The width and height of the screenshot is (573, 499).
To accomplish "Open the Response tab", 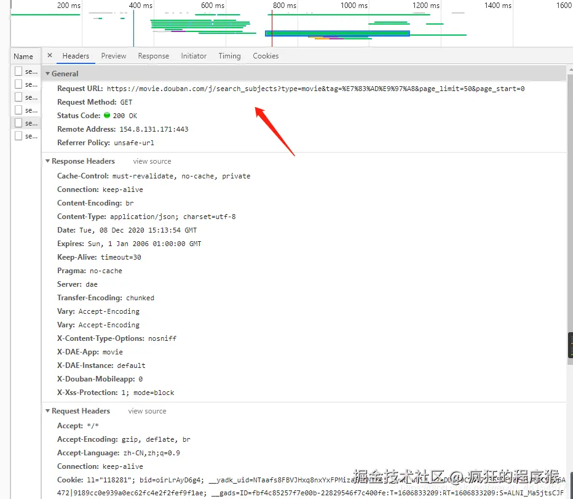I will coord(154,56).
